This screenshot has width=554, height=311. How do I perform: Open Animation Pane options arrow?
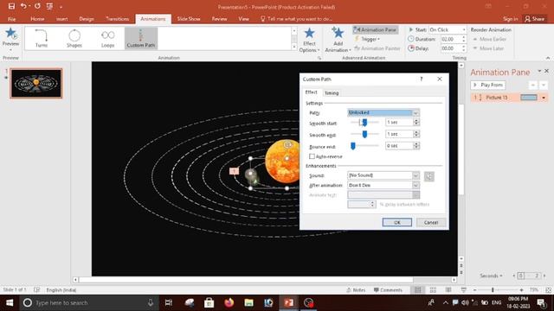539,71
